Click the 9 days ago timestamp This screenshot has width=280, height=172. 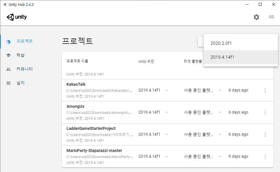[x=238, y=157]
